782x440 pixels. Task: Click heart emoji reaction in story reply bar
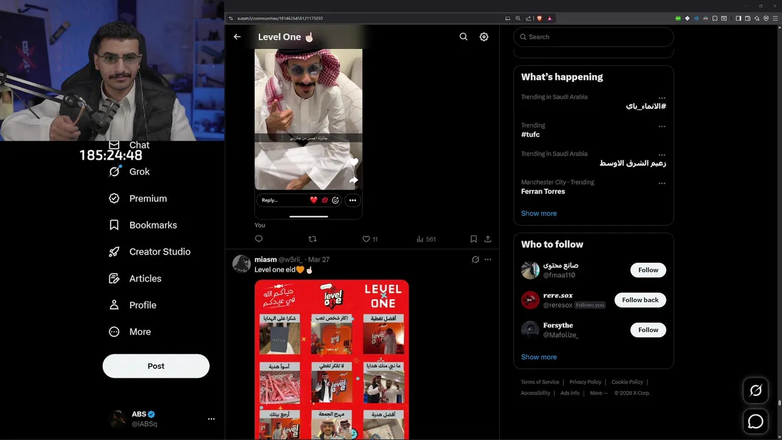[x=313, y=200]
